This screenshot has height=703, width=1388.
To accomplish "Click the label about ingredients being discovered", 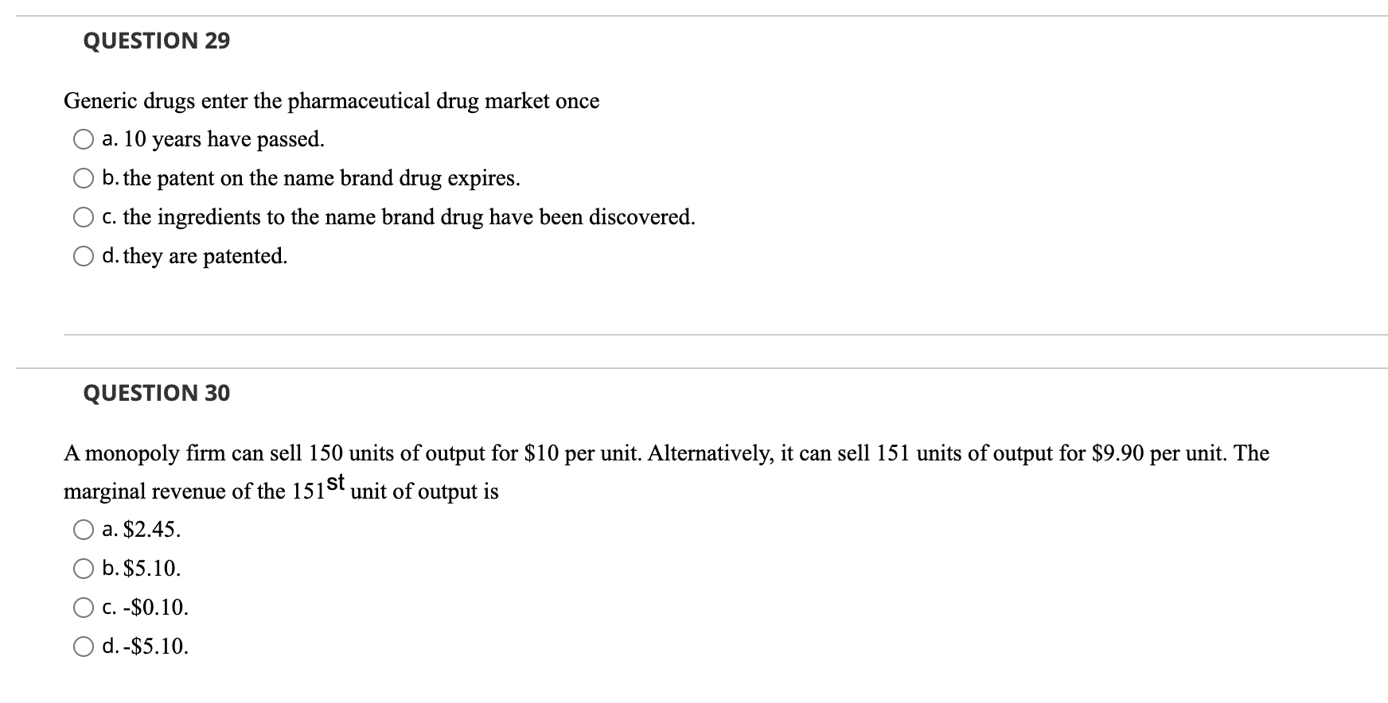I will click(398, 216).
